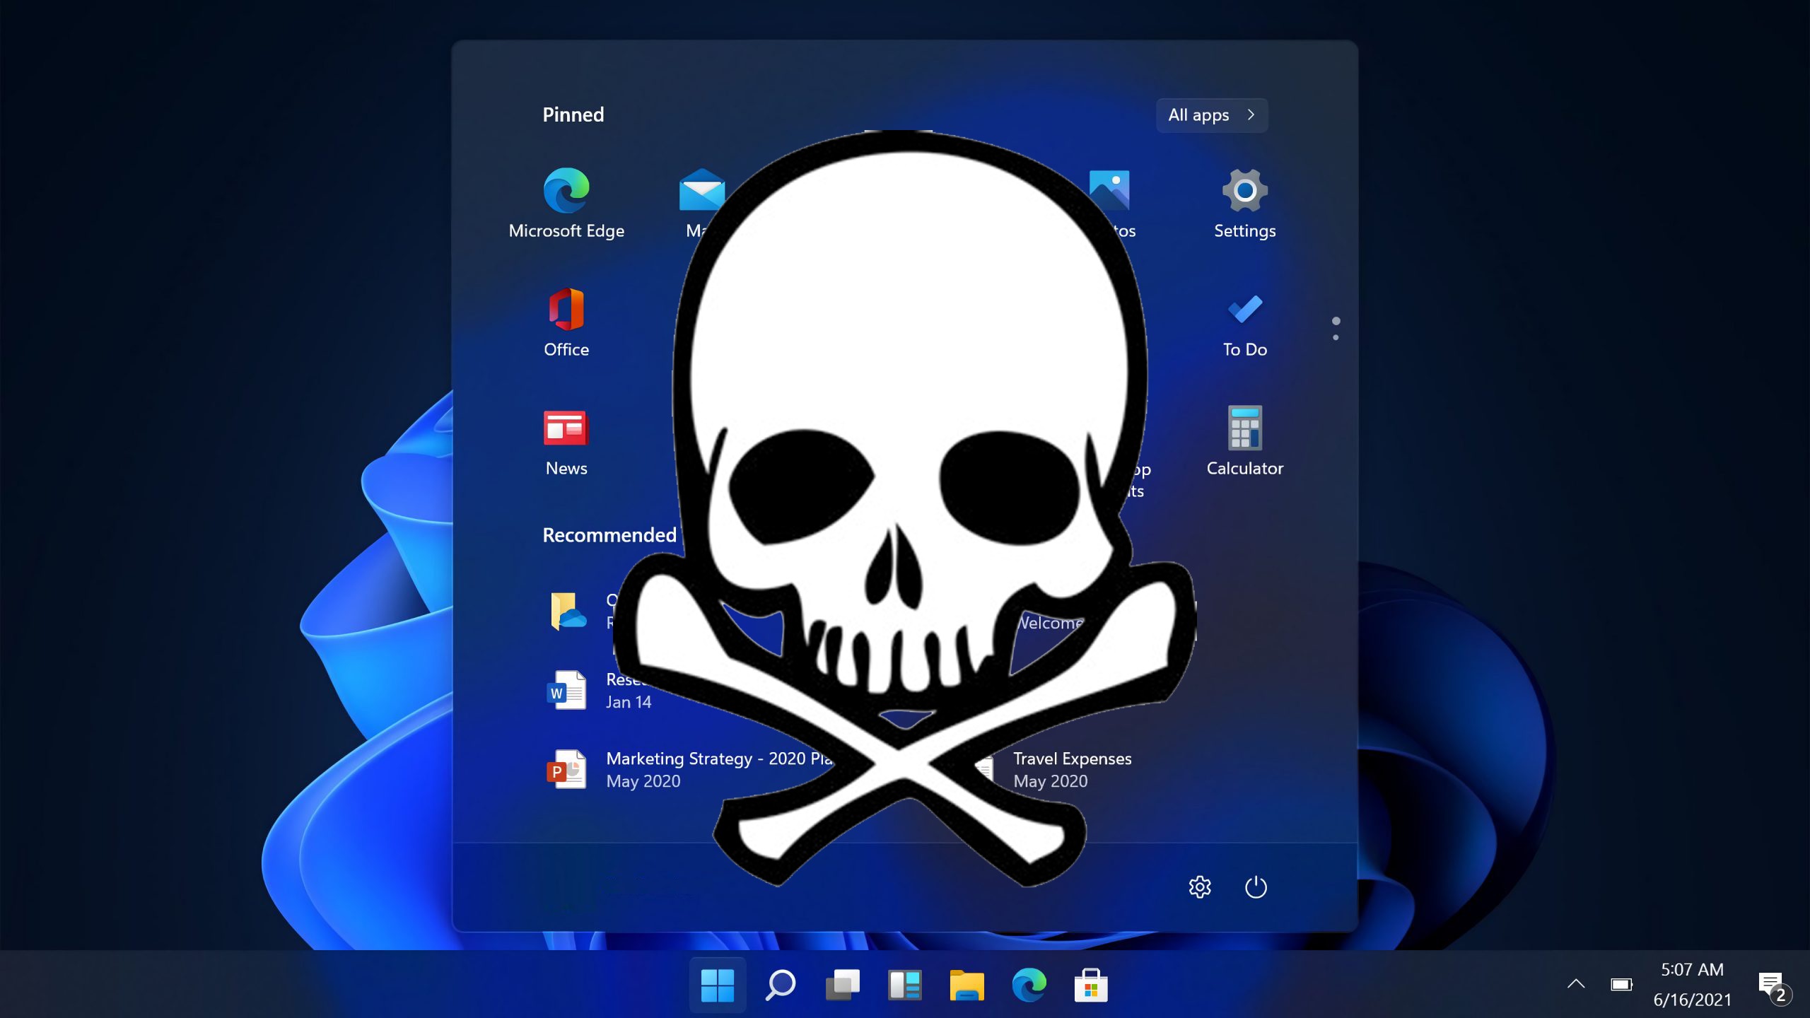Show more pinned apps options

point(1335,326)
